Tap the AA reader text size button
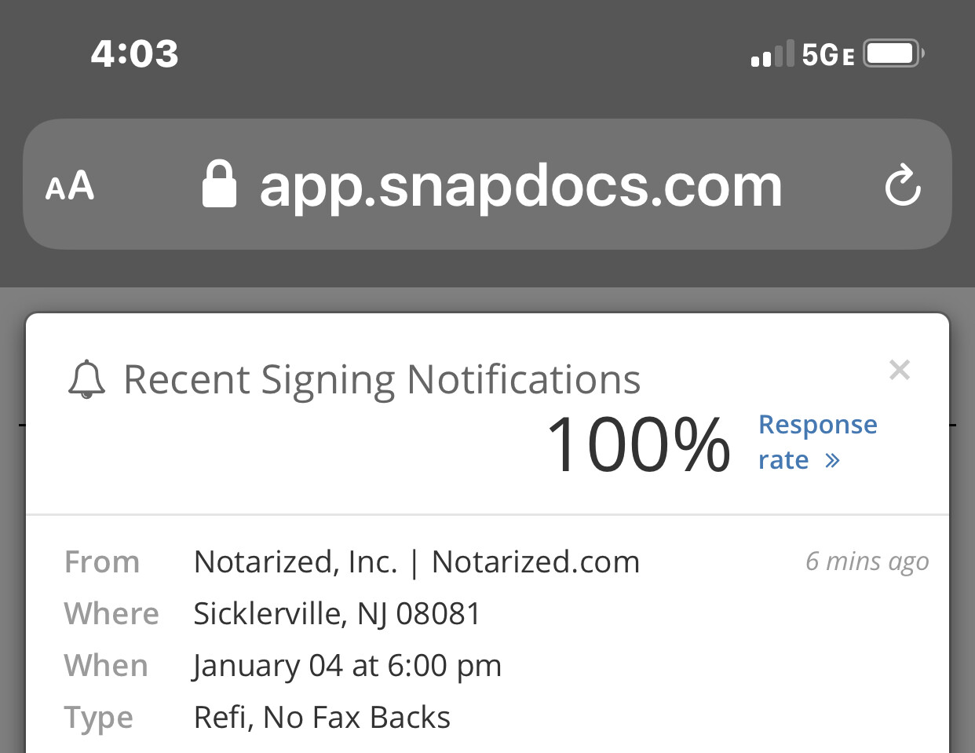Image resolution: width=975 pixels, height=753 pixels. coord(70,186)
